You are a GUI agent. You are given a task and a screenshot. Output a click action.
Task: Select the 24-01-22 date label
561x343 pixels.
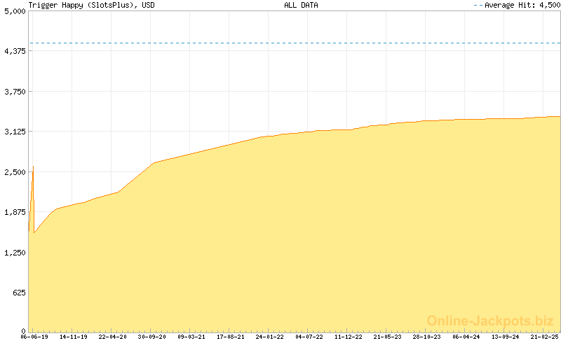[270, 337]
